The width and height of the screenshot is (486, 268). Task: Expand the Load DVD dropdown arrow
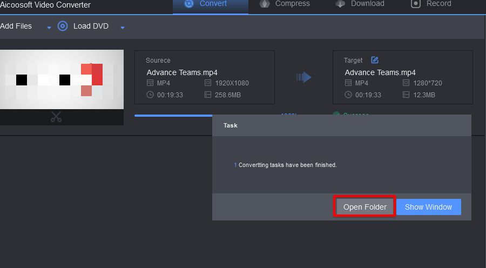click(x=123, y=27)
